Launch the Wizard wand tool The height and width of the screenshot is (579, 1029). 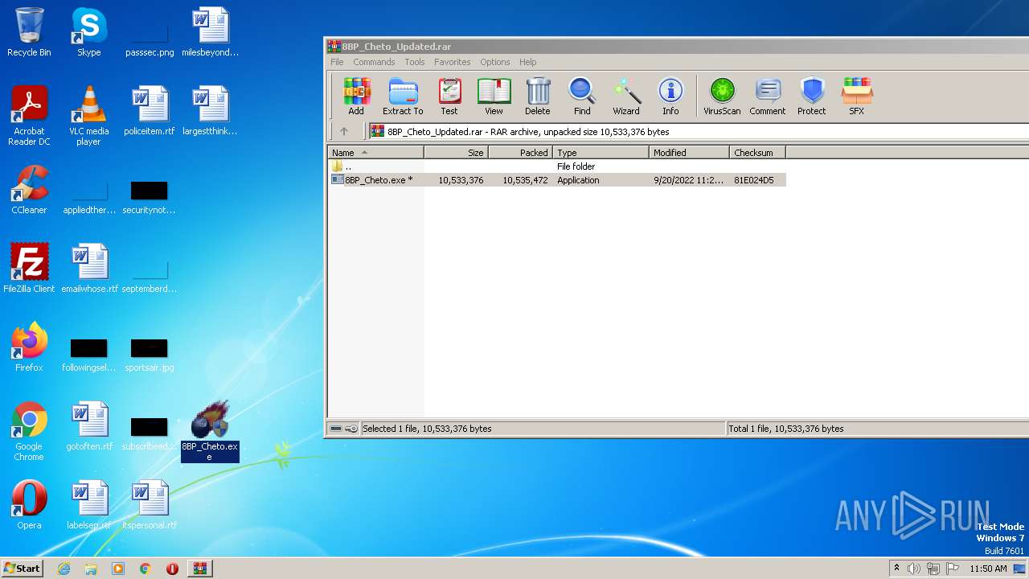[626, 96]
